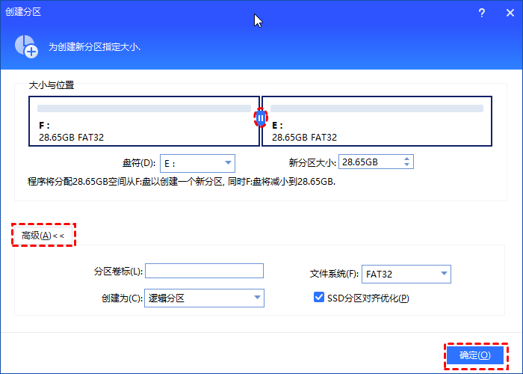Click the pie chart plus header icon
This screenshot has width=523, height=374.
coord(25,46)
